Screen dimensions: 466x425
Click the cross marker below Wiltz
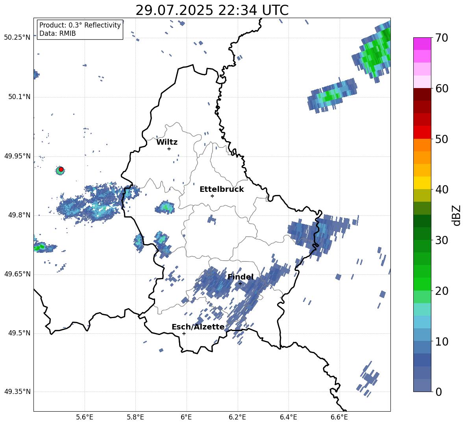tap(169, 149)
